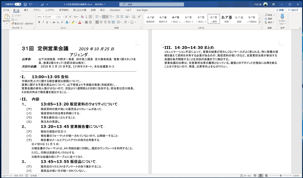
Task: Click the yellow text highlight color button
Action: click(73, 22)
